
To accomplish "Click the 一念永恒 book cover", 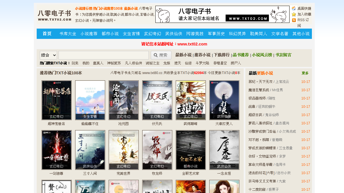I will tap(224, 150).
